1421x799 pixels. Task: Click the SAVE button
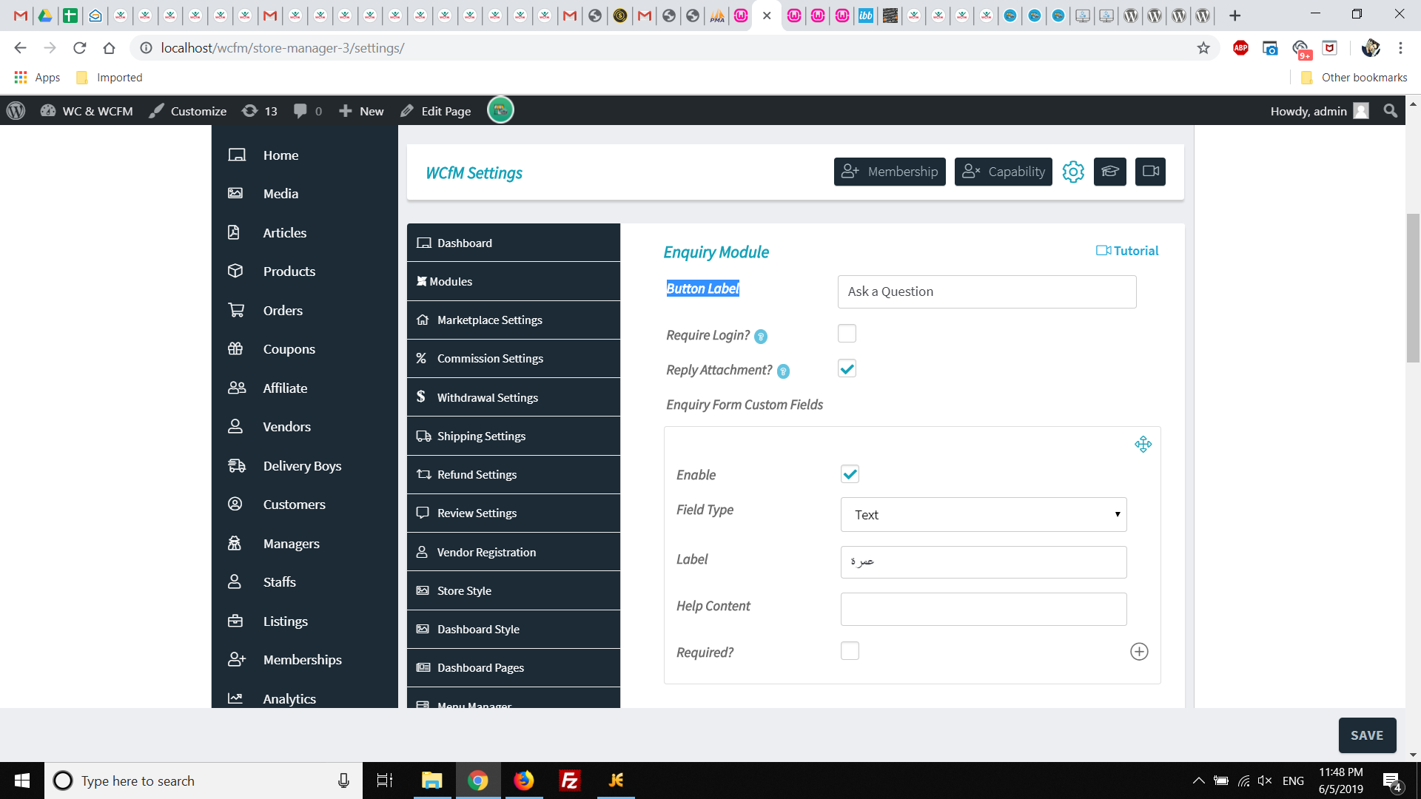tap(1367, 735)
